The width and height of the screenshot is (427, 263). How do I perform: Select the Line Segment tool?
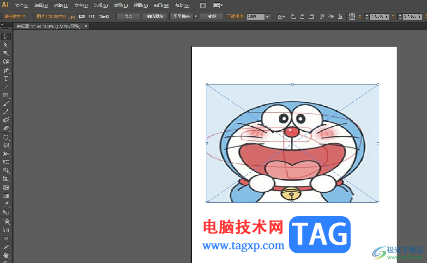pyautogui.click(x=6, y=87)
